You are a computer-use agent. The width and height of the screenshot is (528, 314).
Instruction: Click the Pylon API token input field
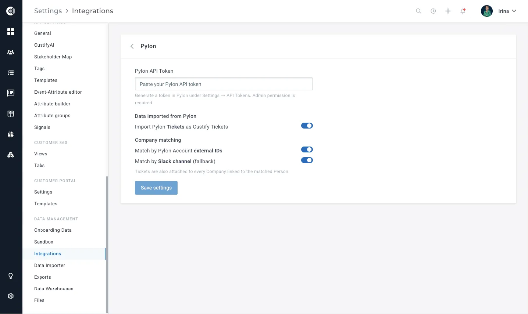[x=224, y=84]
